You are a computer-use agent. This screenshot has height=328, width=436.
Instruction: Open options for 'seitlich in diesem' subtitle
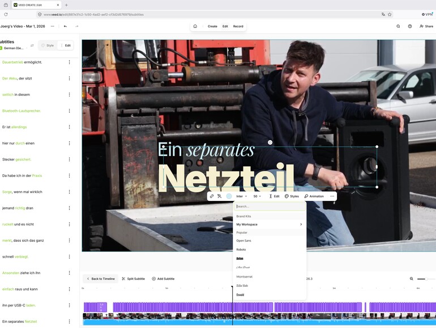[69, 94]
